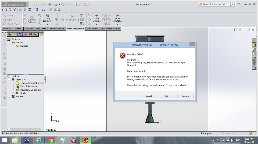Open the View Settings dropdown arrow
258x144 pixels.
tap(63, 10)
